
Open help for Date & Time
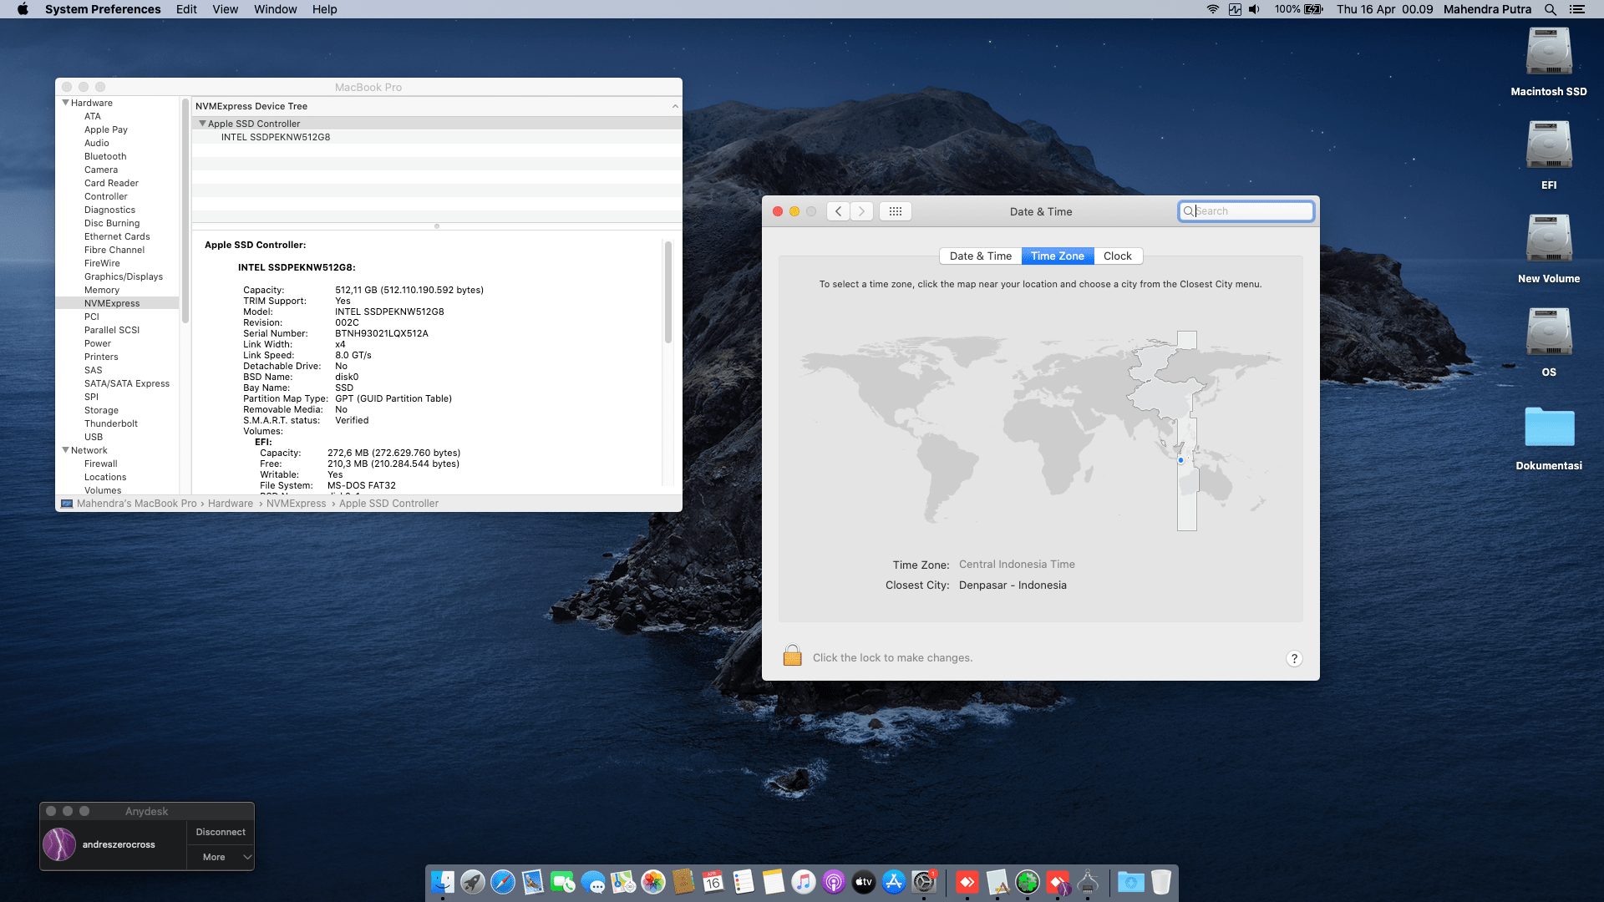1293,658
